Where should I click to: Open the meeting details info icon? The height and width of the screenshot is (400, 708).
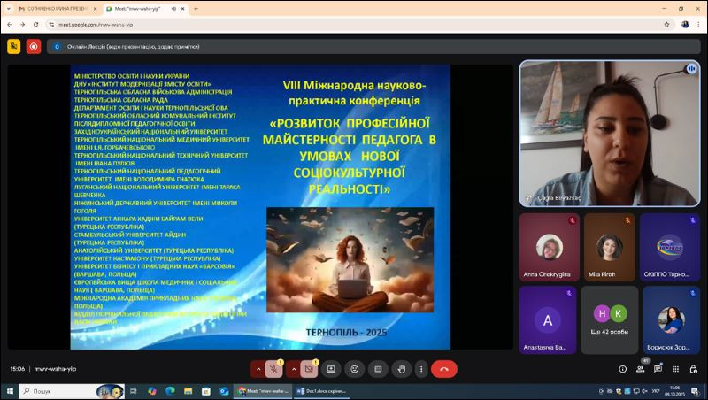tap(622, 369)
